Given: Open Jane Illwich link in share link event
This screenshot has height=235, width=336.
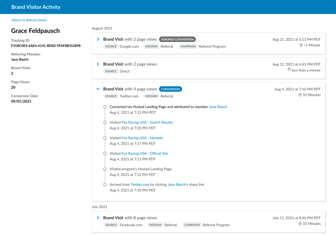Looking at the screenshot, I should [x=177, y=184].
